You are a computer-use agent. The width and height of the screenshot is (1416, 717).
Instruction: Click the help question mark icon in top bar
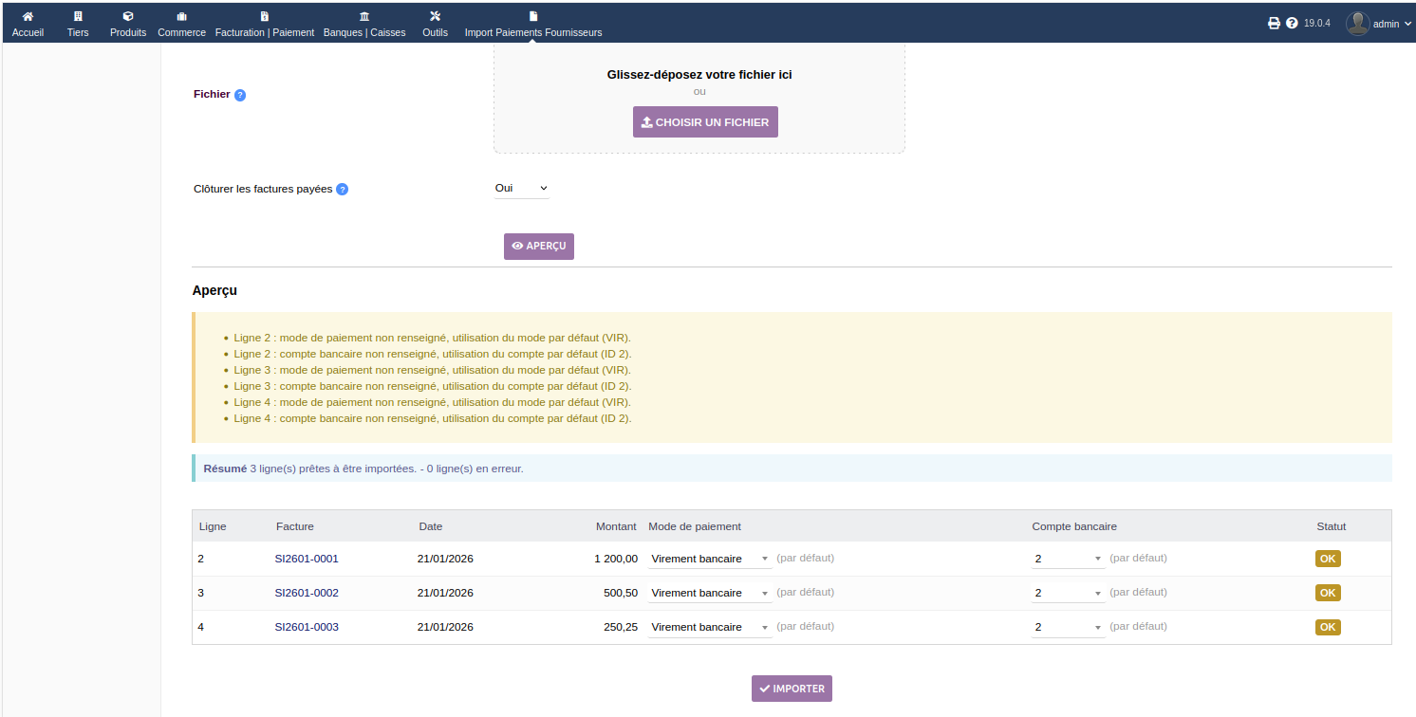click(1292, 23)
